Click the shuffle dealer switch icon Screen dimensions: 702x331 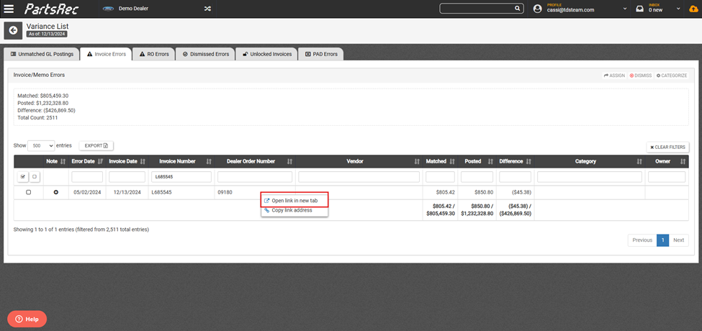click(207, 9)
